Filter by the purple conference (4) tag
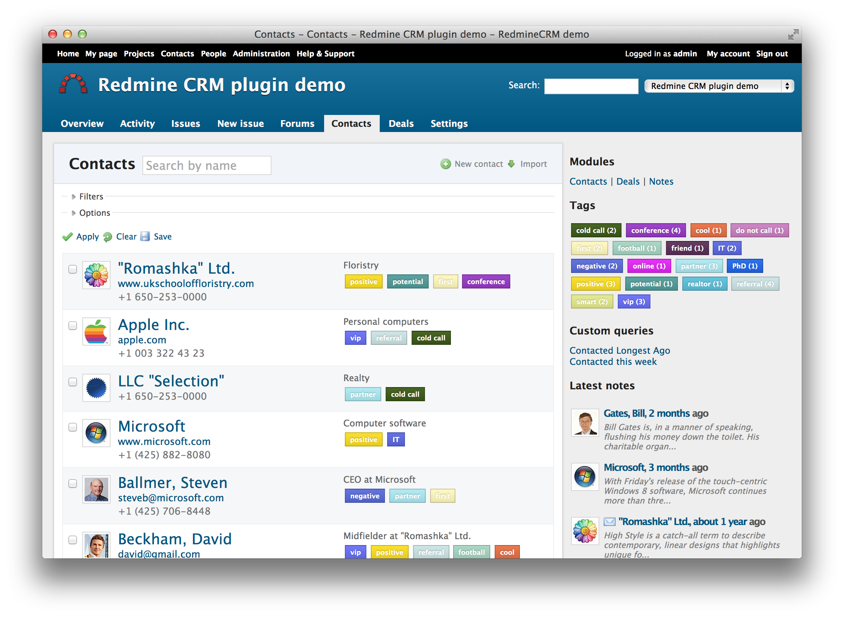The height and width of the screenshot is (617, 844). [655, 230]
